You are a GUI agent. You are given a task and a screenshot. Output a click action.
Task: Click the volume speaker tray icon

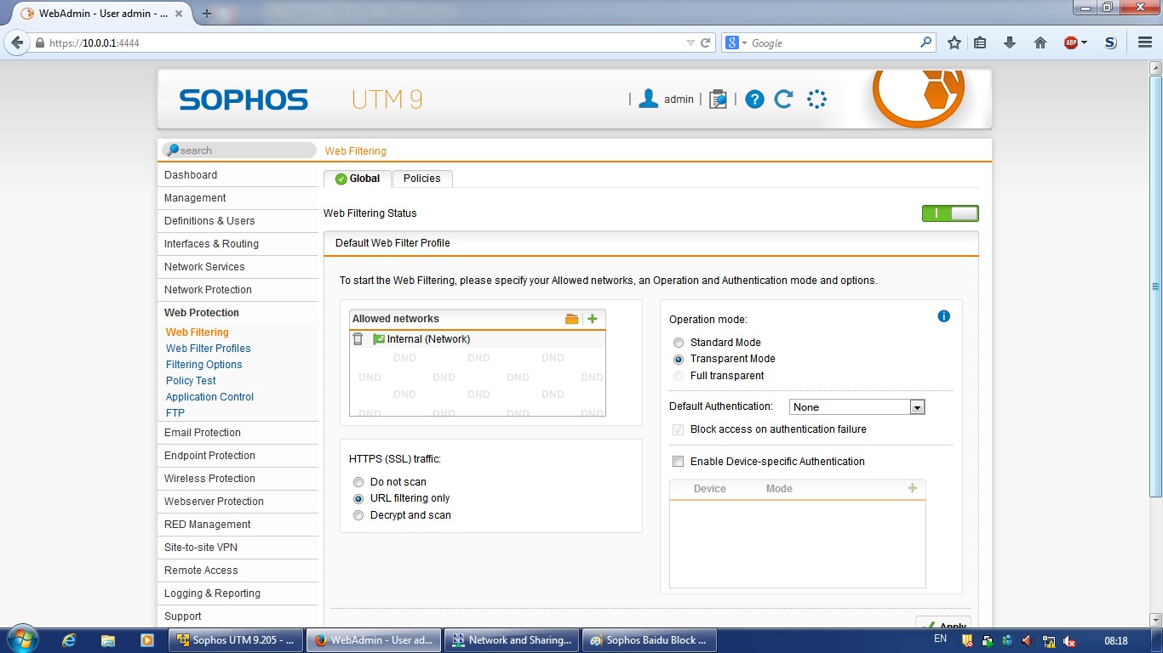[1028, 640]
